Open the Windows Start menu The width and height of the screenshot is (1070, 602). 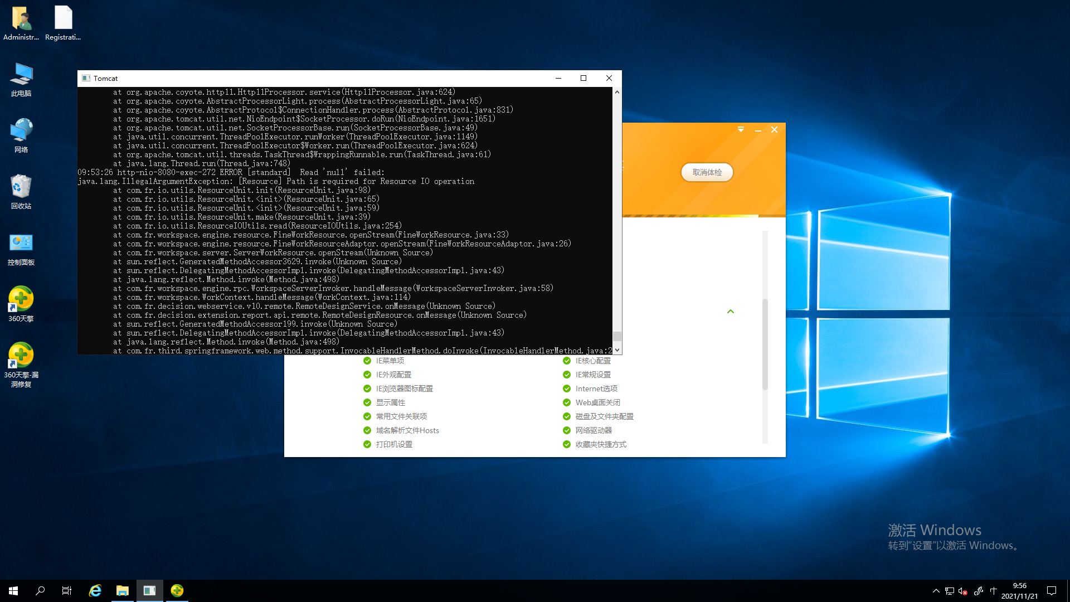pyautogui.click(x=13, y=590)
